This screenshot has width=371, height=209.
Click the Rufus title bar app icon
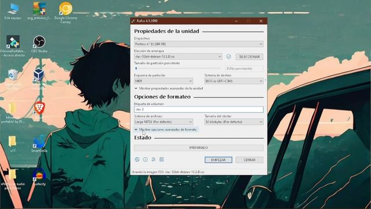[x=133, y=21]
